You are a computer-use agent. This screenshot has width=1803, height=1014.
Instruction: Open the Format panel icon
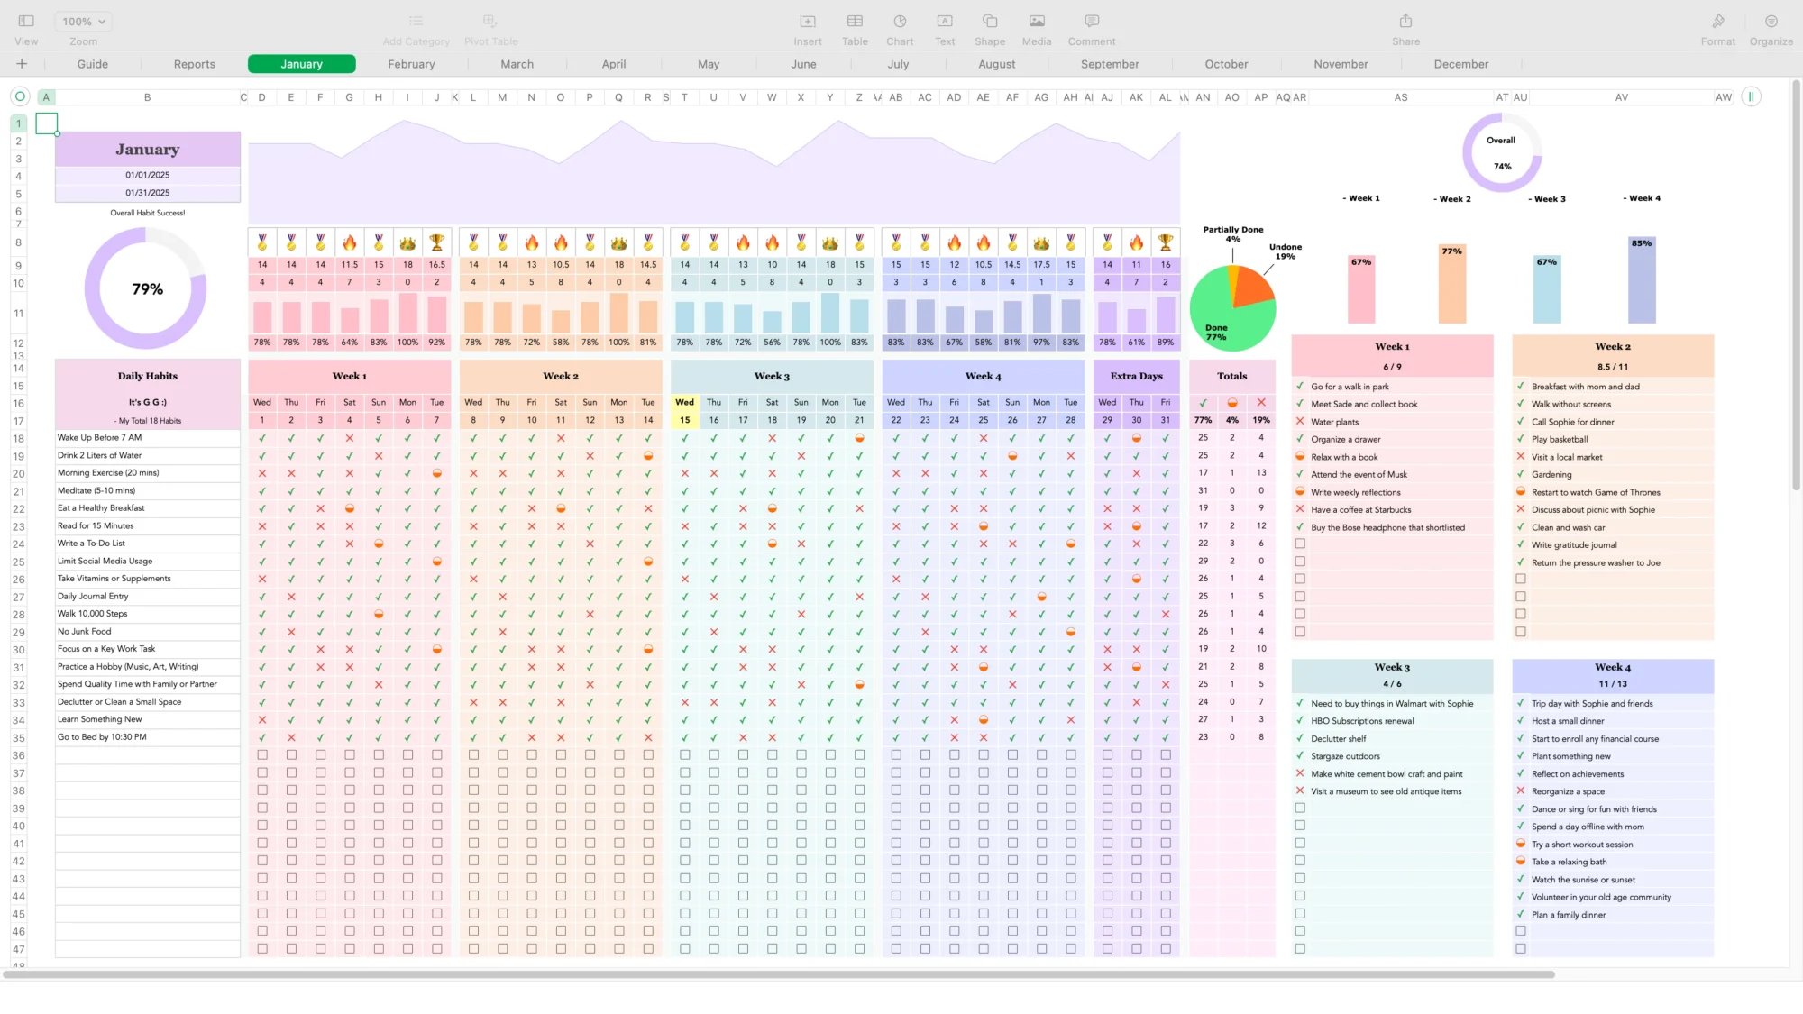tap(1718, 21)
